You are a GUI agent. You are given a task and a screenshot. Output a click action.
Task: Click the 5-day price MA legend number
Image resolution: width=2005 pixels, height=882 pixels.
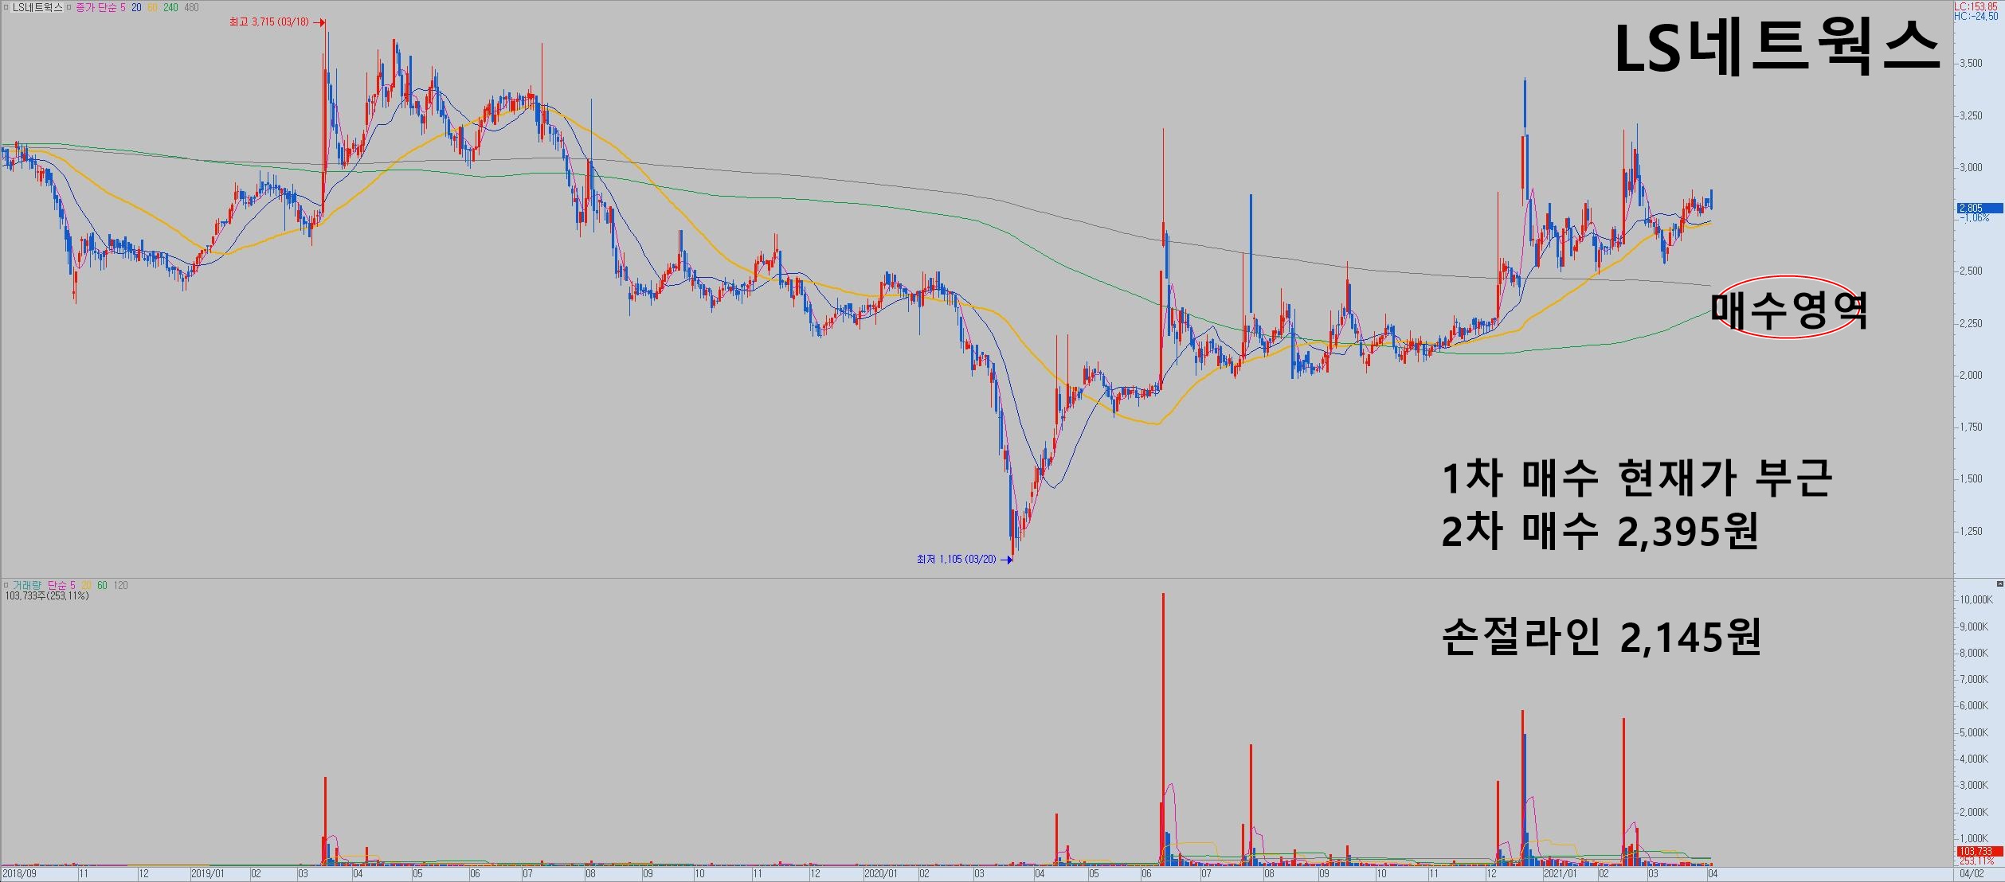pyautogui.click(x=123, y=7)
